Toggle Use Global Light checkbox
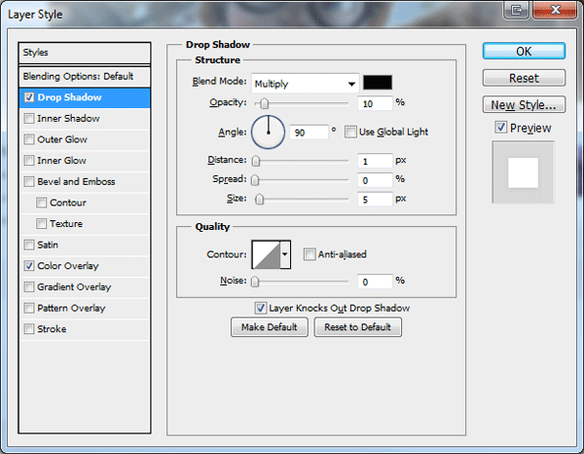The width and height of the screenshot is (584, 454). [350, 132]
